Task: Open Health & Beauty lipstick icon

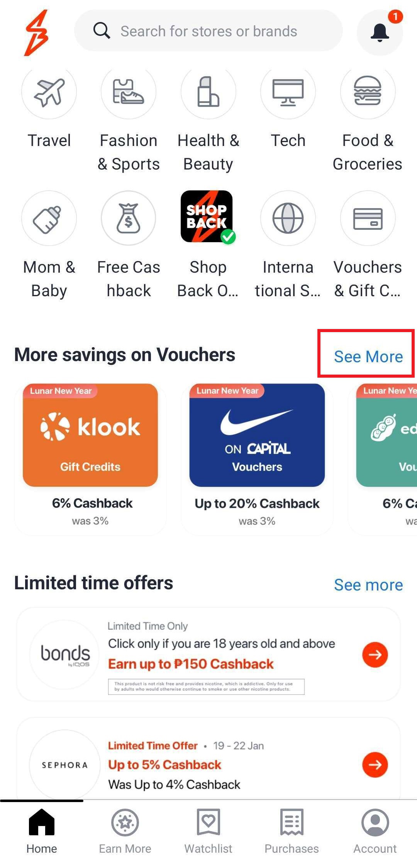Action: (x=208, y=92)
